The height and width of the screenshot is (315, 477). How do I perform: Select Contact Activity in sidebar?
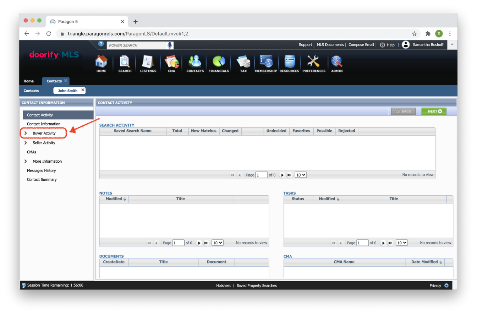coord(58,115)
